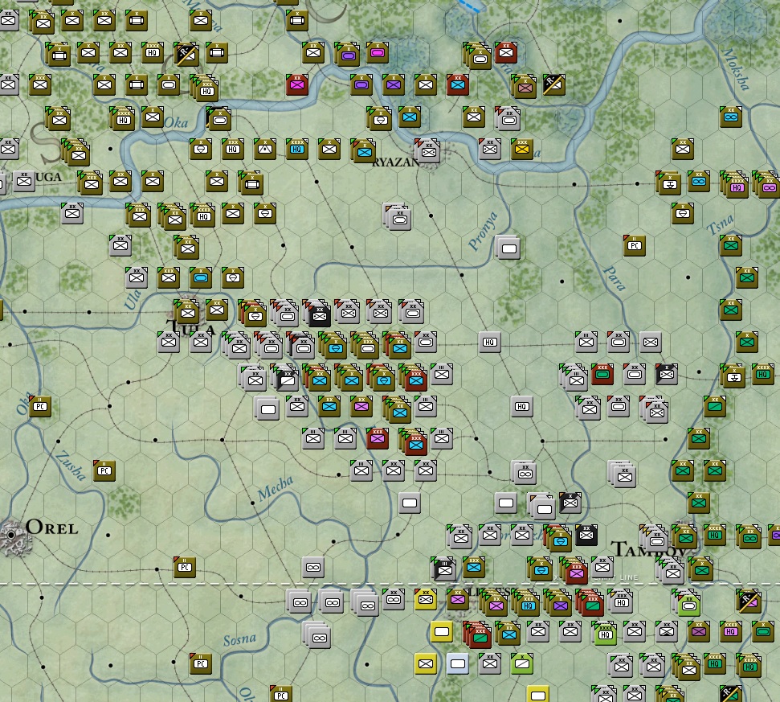Click the mountain-symbol X counter left of cyan HQ
The height and width of the screenshot is (702, 780).
click(x=264, y=149)
